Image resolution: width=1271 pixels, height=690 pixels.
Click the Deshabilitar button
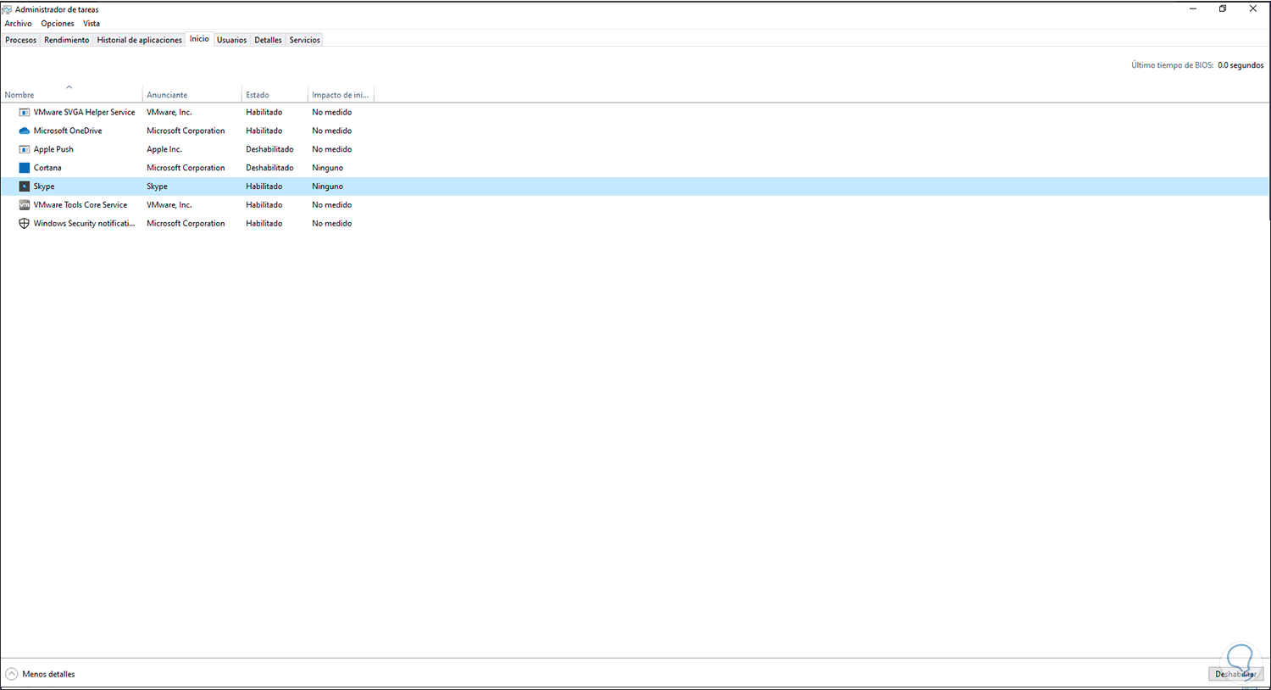1235,674
